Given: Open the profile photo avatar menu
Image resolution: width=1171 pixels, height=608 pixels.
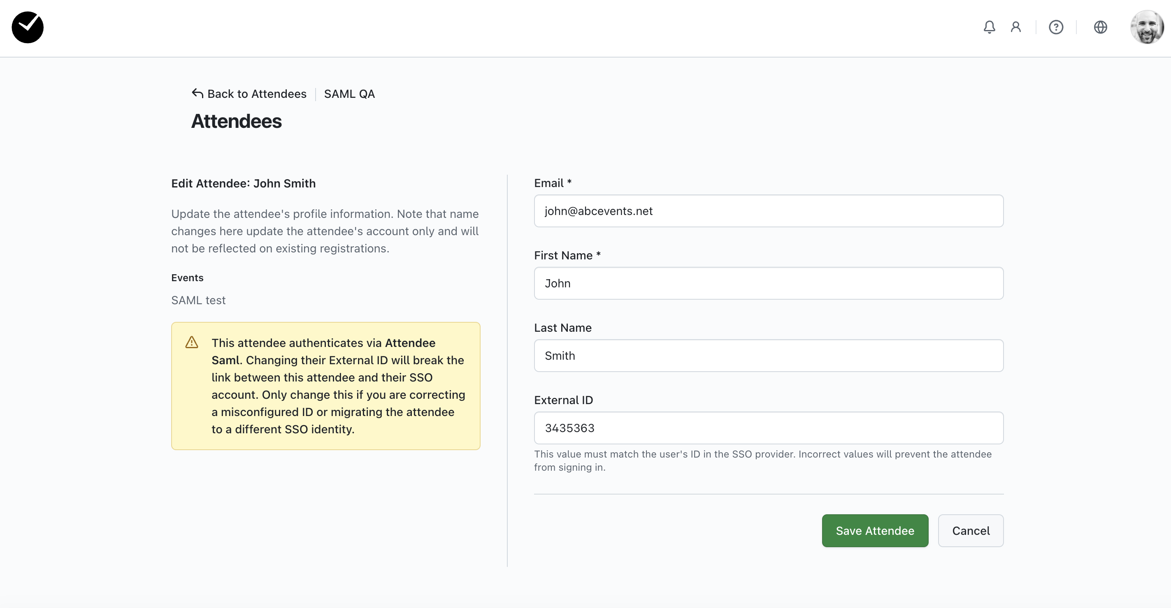Looking at the screenshot, I should click(x=1146, y=27).
